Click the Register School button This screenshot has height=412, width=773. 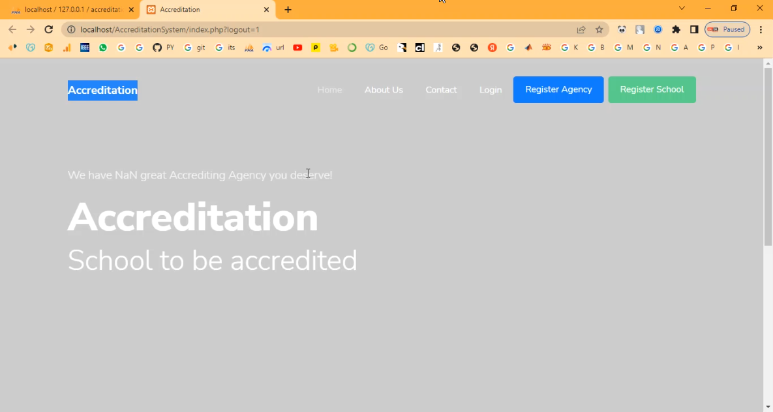[x=652, y=90]
